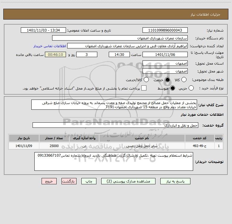Click the پاسخ به نیاز button
The height and width of the screenshot is (224, 232).
pos(175,181)
